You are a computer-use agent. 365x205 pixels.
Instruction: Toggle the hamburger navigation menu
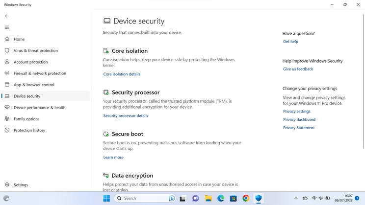click(x=7, y=27)
